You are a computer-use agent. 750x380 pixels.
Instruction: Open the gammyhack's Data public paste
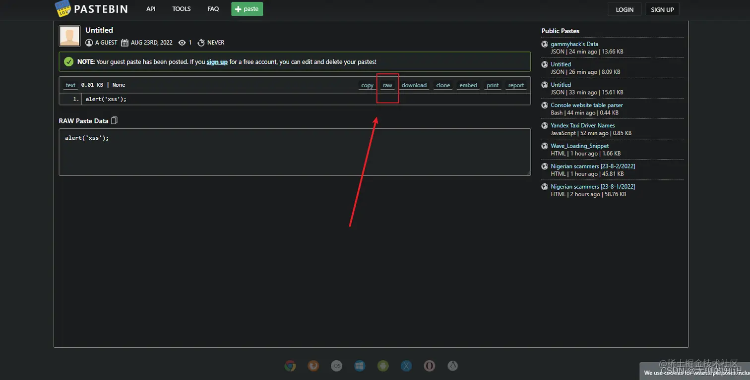[574, 44]
